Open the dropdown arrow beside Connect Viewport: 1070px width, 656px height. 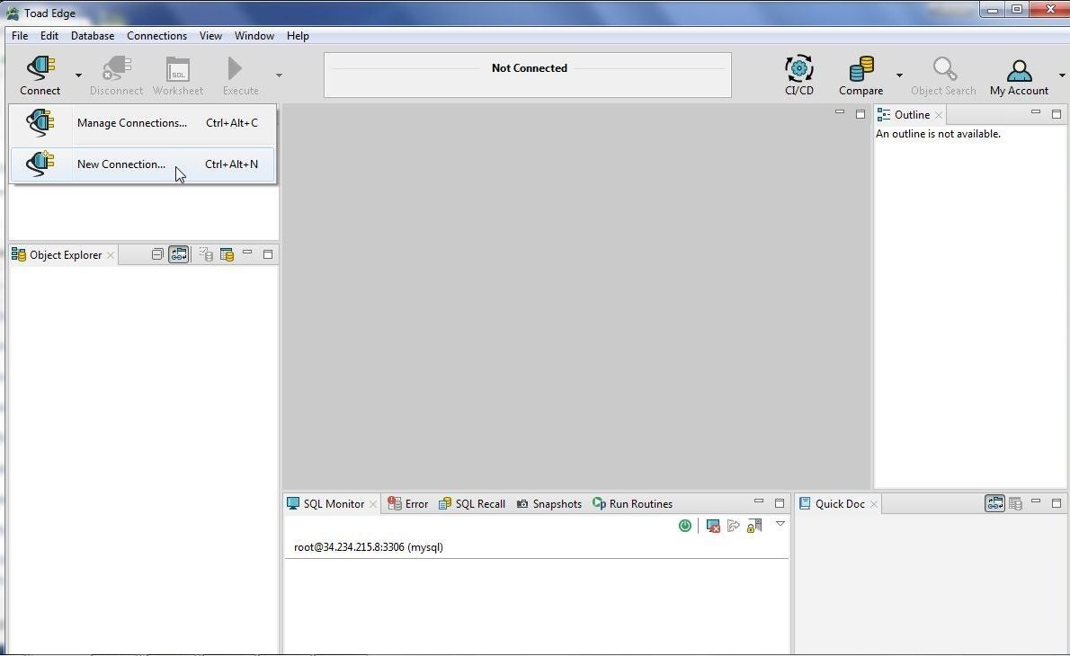pos(78,75)
